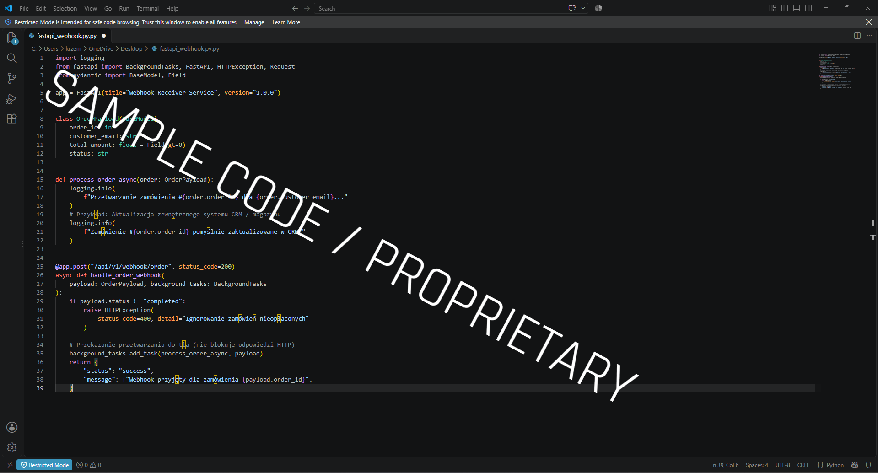
Task: Open the File menu
Action: [24, 8]
